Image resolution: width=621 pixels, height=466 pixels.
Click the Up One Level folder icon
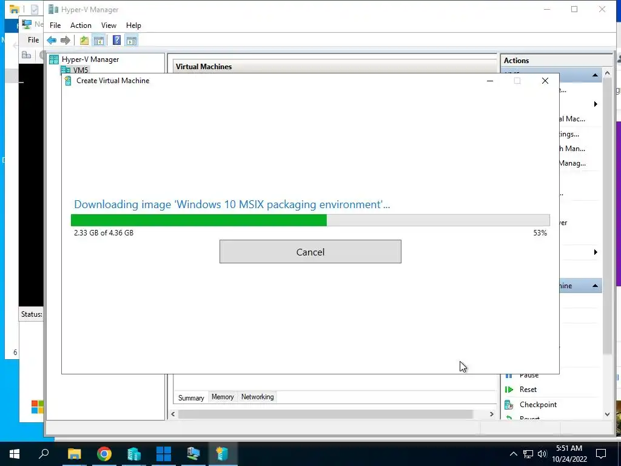point(84,40)
